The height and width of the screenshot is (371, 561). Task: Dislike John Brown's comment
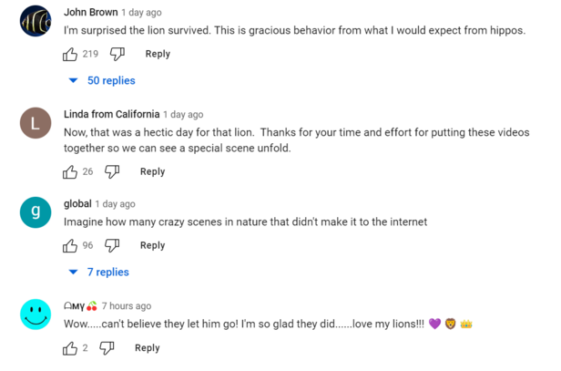click(x=117, y=54)
